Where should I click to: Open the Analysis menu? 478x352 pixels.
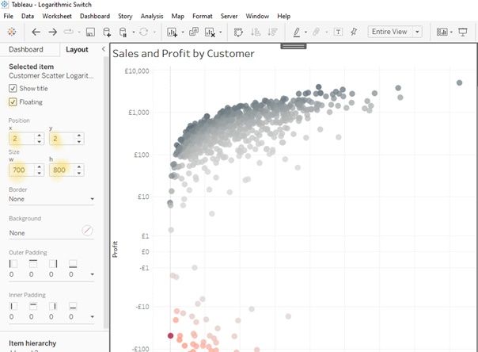[x=152, y=16]
